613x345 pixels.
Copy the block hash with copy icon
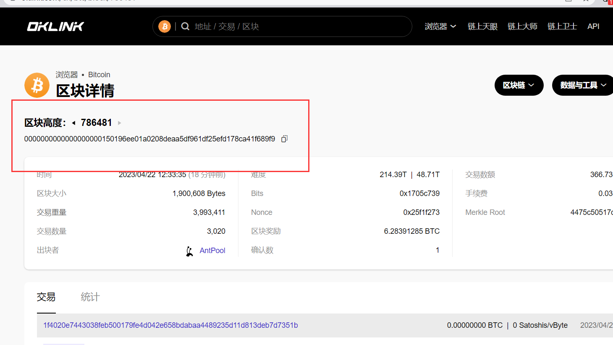pos(284,139)
